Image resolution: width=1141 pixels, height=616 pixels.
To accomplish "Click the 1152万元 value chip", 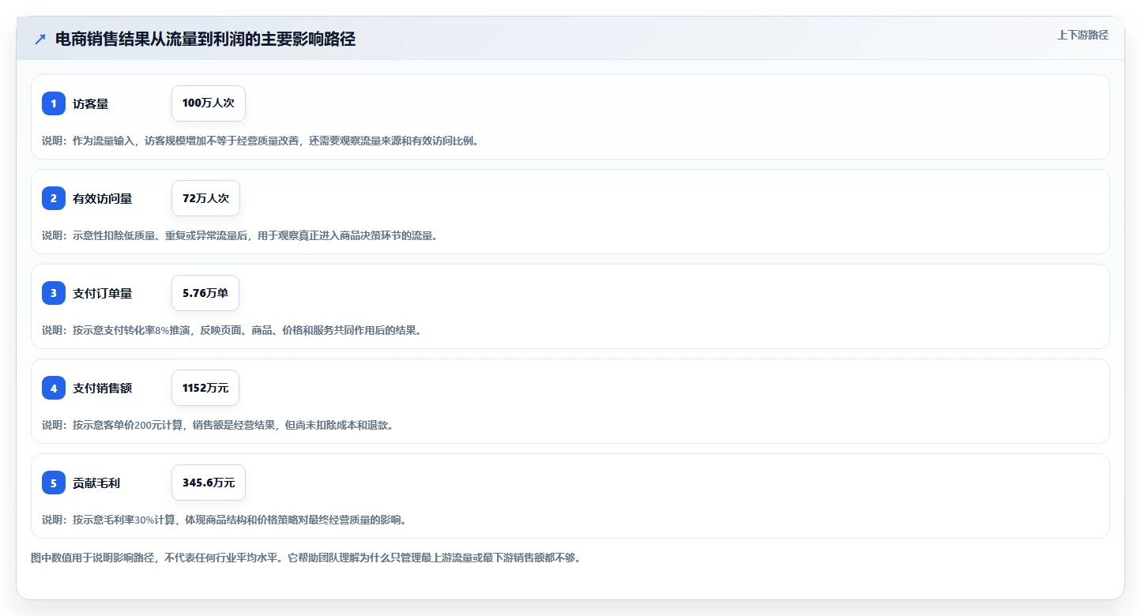I will 205,388.
